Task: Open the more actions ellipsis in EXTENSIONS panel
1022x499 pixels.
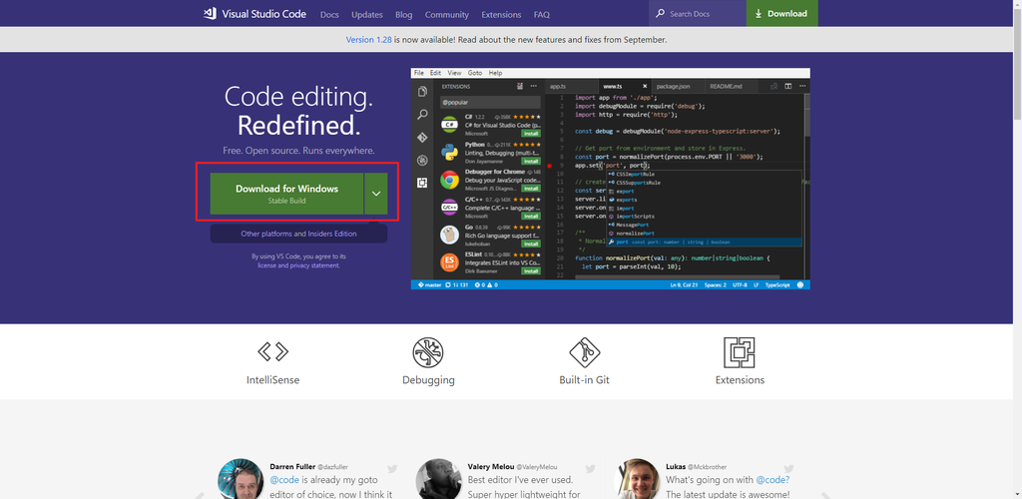Action: coord(534,86)
